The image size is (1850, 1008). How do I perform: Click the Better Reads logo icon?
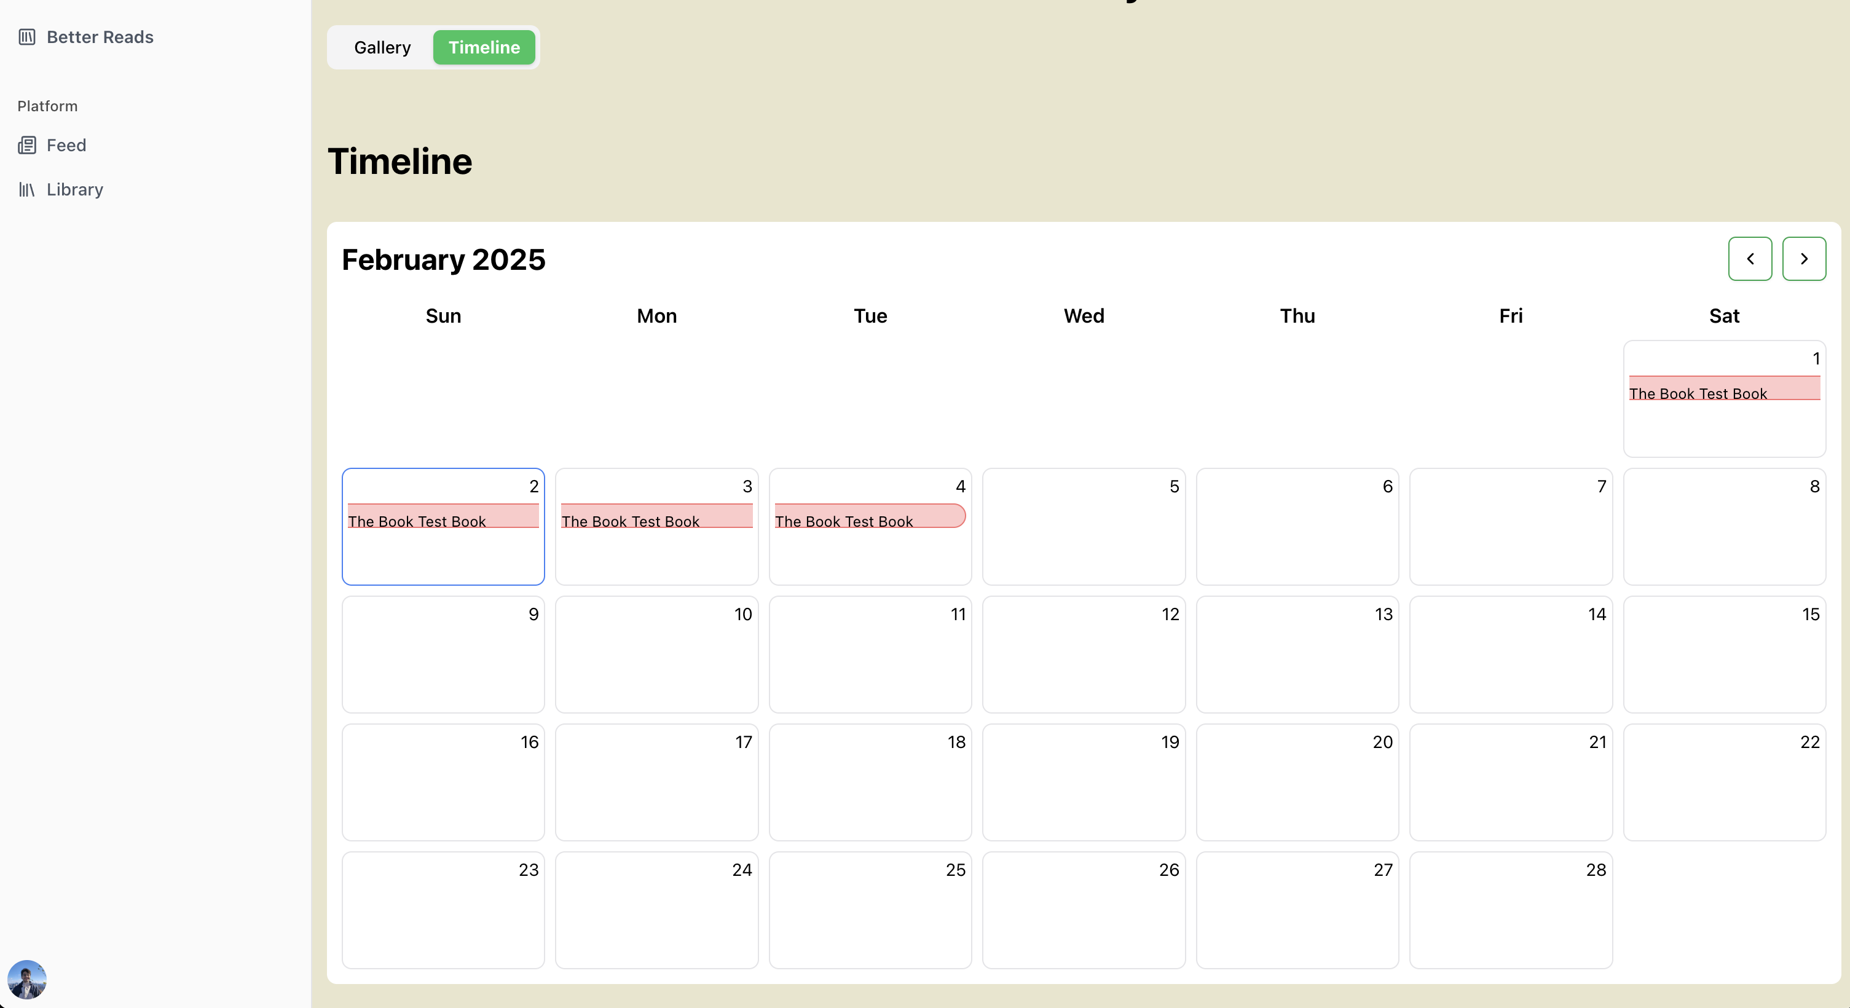click(x=26, y=37)
